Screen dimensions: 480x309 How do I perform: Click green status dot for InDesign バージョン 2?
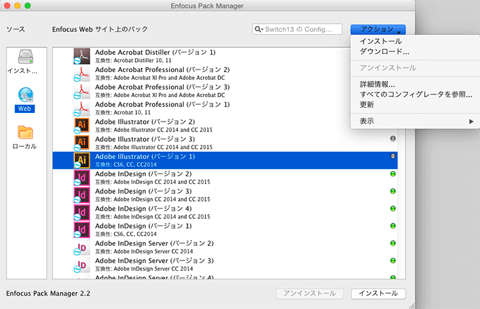point(393,174)
